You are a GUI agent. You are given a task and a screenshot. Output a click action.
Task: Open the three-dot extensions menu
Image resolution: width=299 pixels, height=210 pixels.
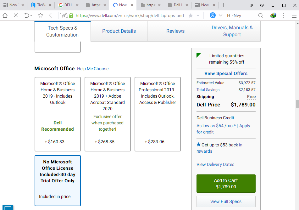point(283,15)
